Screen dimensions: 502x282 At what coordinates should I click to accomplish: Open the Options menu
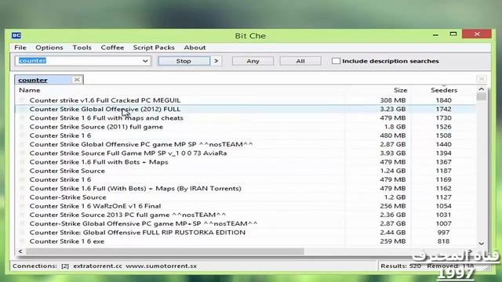pos(49,47)
